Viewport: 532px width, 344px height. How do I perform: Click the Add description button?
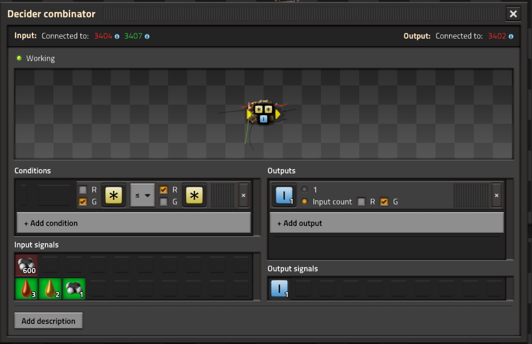(x=49, y=321)
